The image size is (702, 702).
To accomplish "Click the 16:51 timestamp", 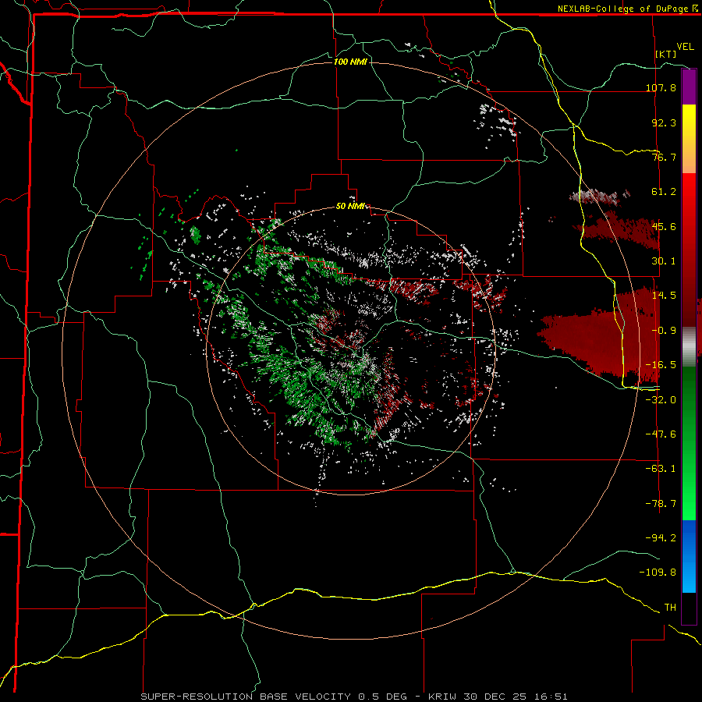I will click(x=550, y=697).
